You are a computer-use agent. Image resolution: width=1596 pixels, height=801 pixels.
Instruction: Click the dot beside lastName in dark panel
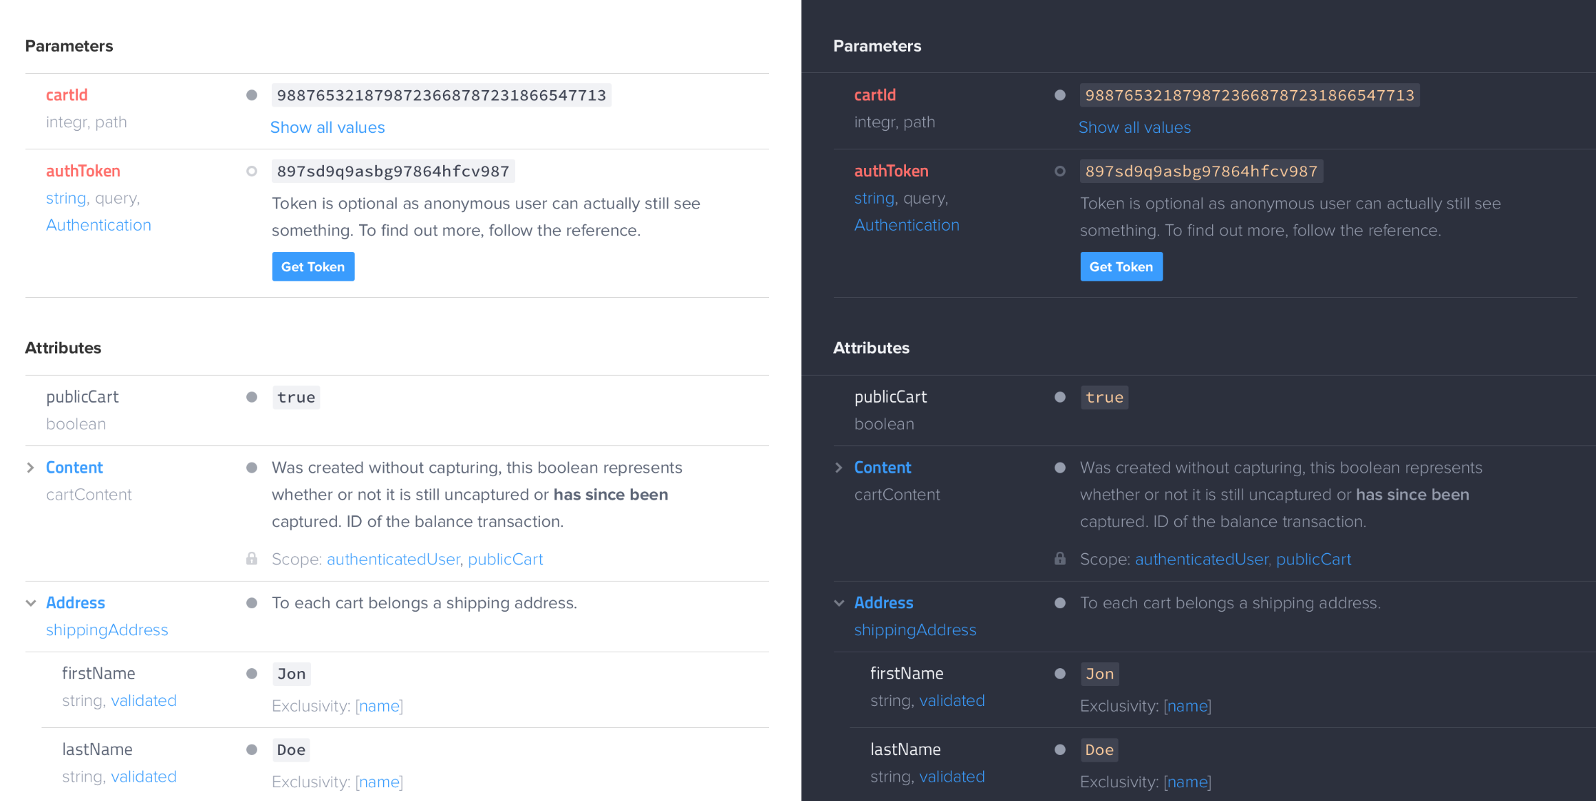pos(1060,749)
